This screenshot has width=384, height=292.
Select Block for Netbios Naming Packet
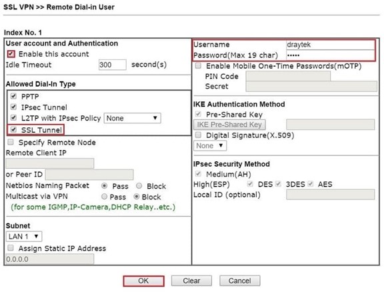pyautogui.click(x=139, y=186)
